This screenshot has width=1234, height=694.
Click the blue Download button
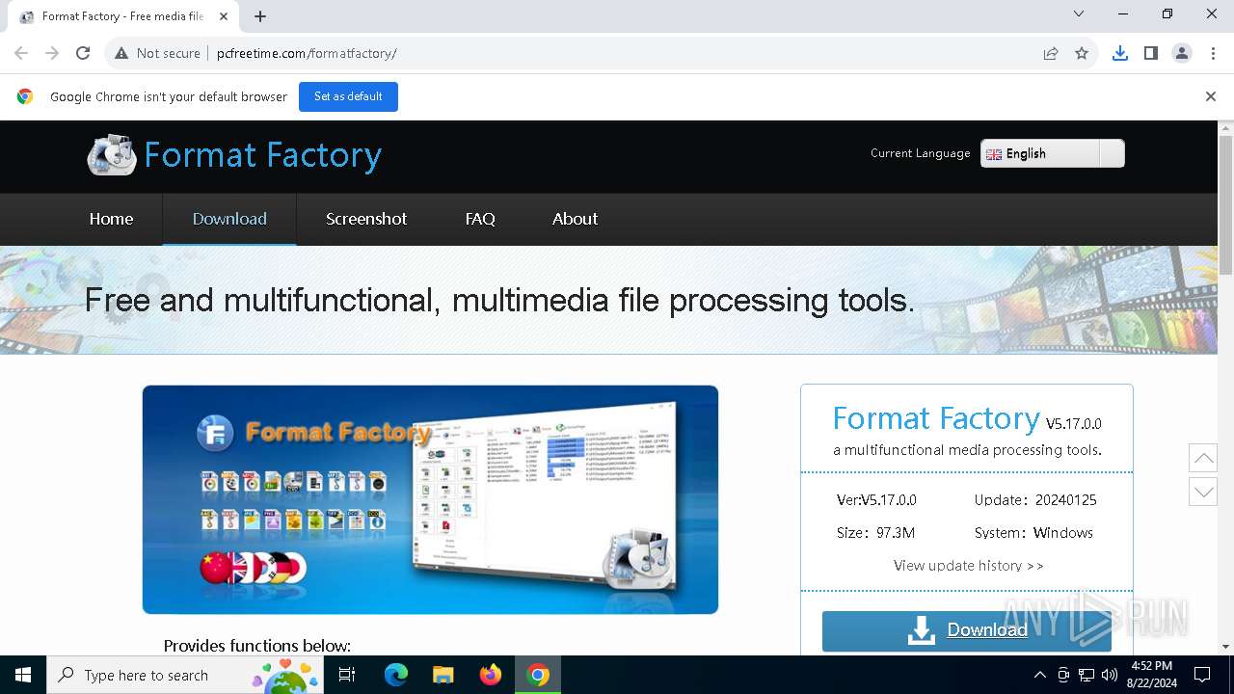click(967, 630)
